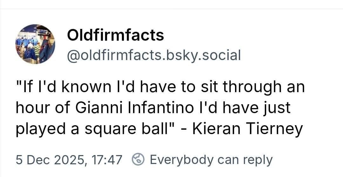Click the globe reply-settings icon
343x177 pixels.
click(138, 160)
